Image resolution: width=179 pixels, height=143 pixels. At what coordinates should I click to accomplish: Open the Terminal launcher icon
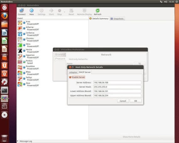point(4,90)
